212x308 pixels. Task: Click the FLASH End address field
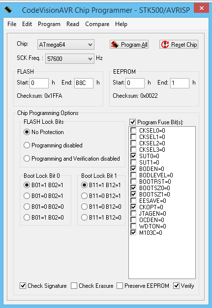point(84,83)
